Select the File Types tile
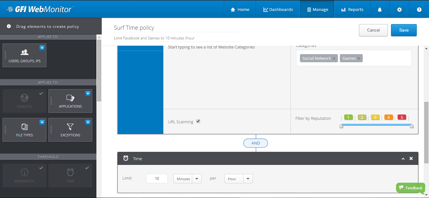429x198 pixels. pos(24,130)
